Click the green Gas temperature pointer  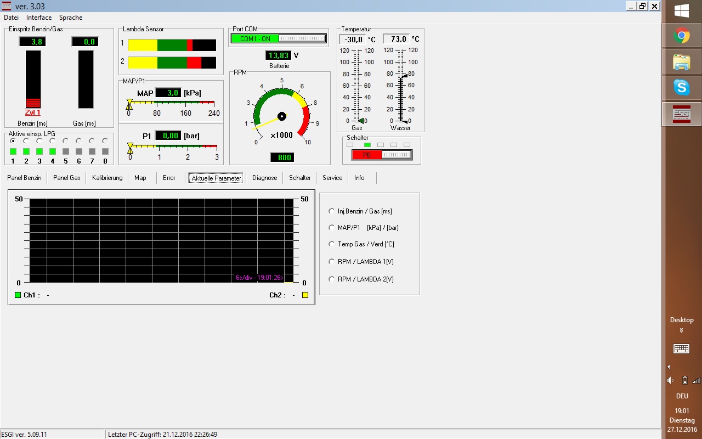click(360, 121)
